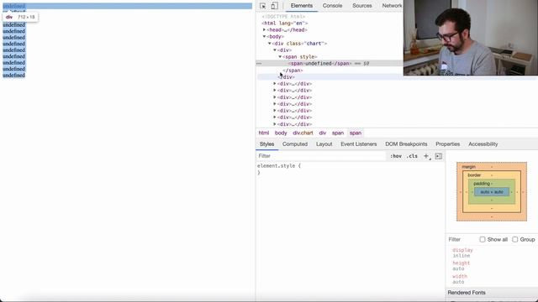Image resolution: width=538 pixels, height=302 pixels.
Task: Open the Elements tab
Action: (302, 6)
